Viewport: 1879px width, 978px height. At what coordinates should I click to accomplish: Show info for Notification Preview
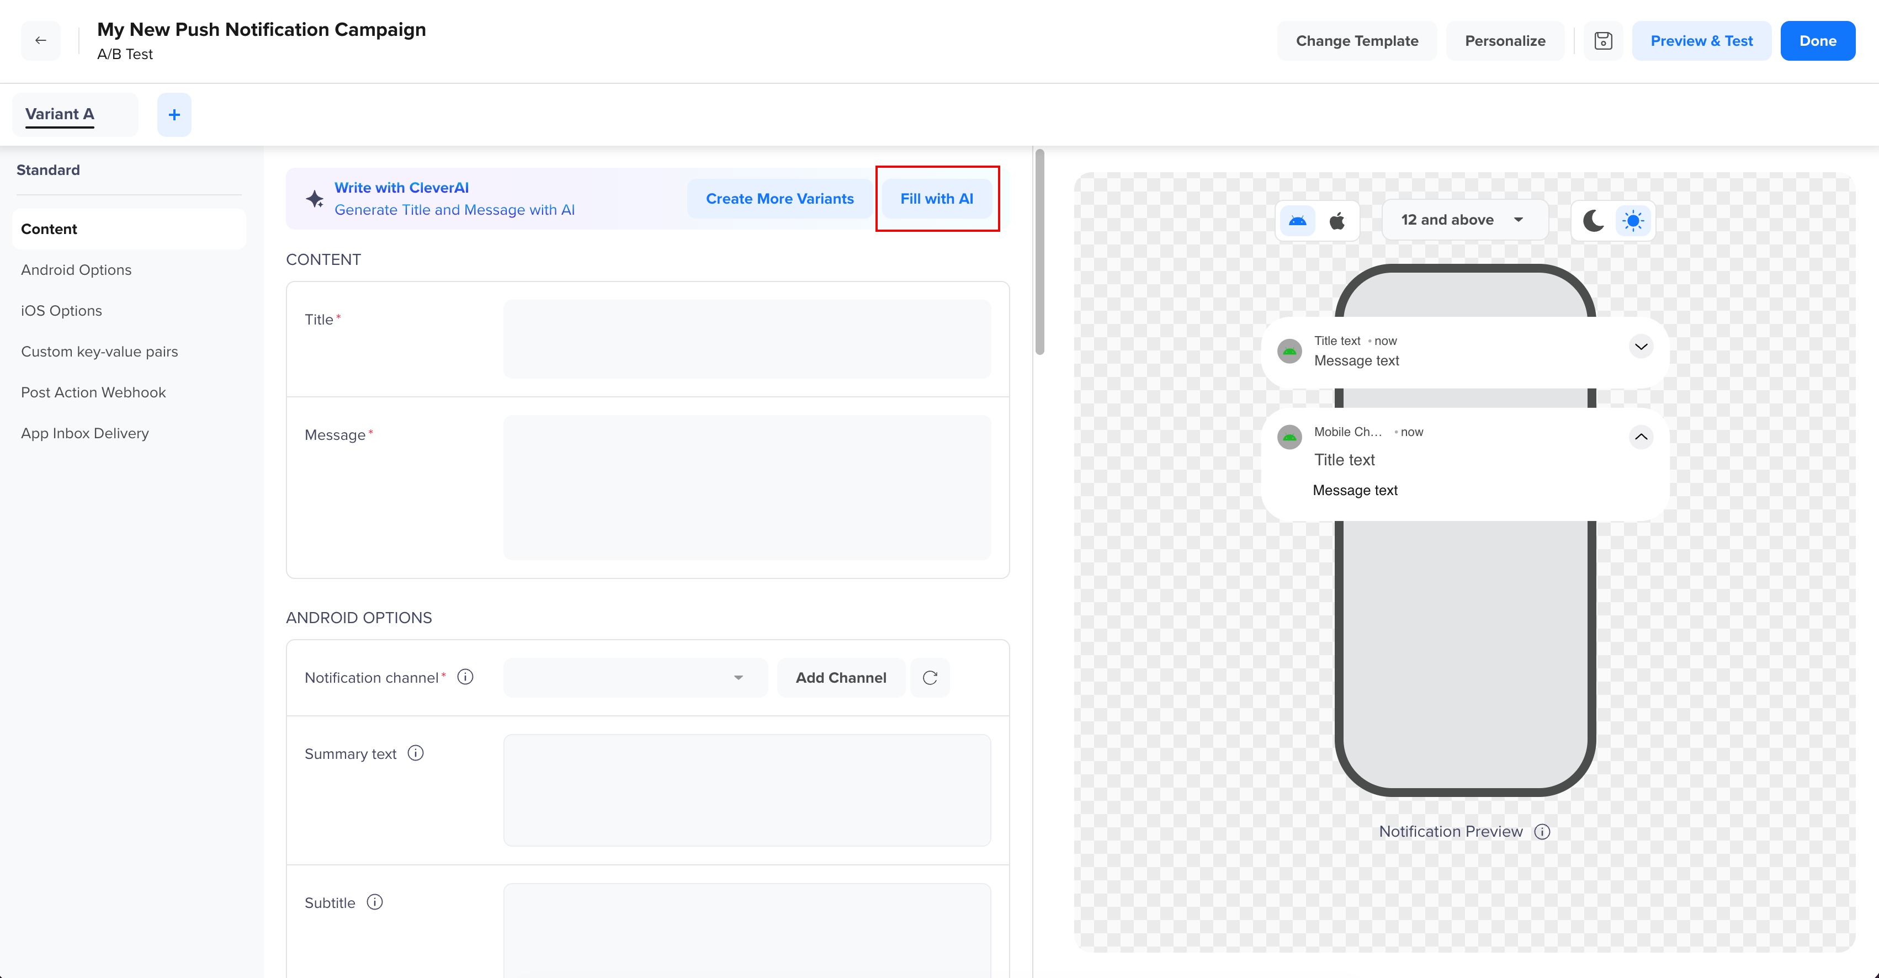click(1542, 831)
